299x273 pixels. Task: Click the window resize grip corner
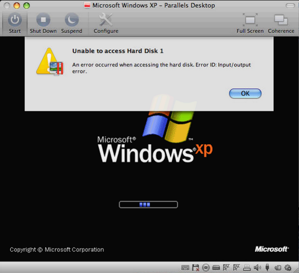(297, 270)
